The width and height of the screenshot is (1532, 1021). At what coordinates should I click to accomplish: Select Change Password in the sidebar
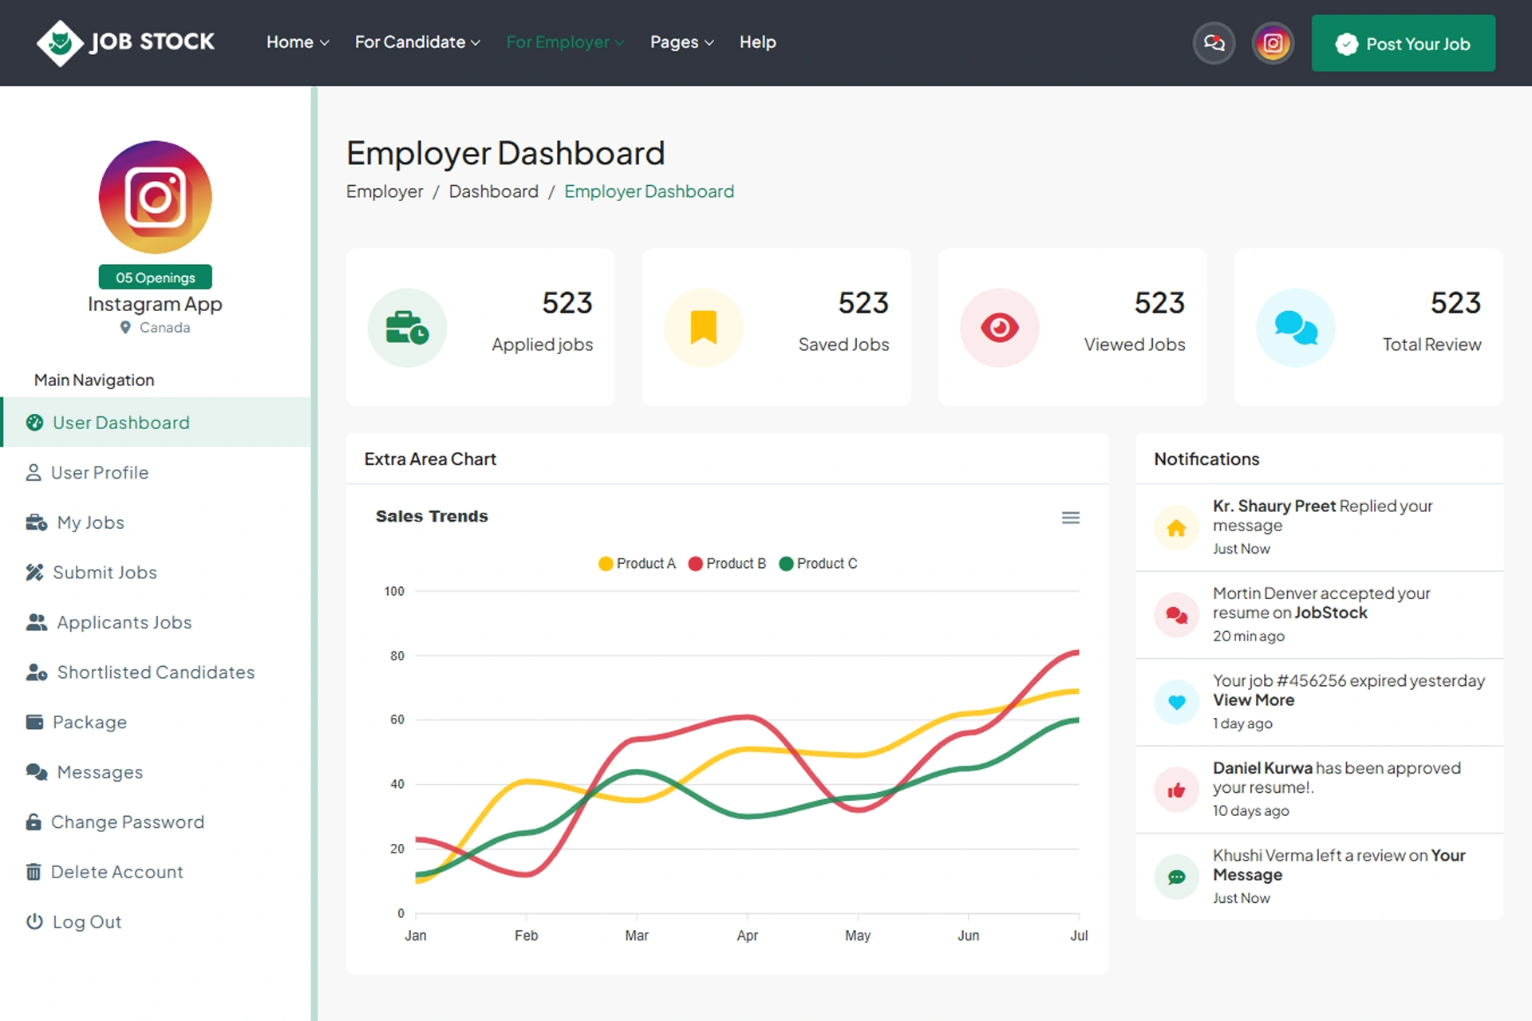(156, 822)
